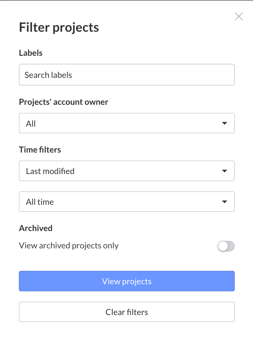Viewport: 253px width, 341px height.
Task: Click the arrow icon beside 'All time'
Action: (225, 202)
